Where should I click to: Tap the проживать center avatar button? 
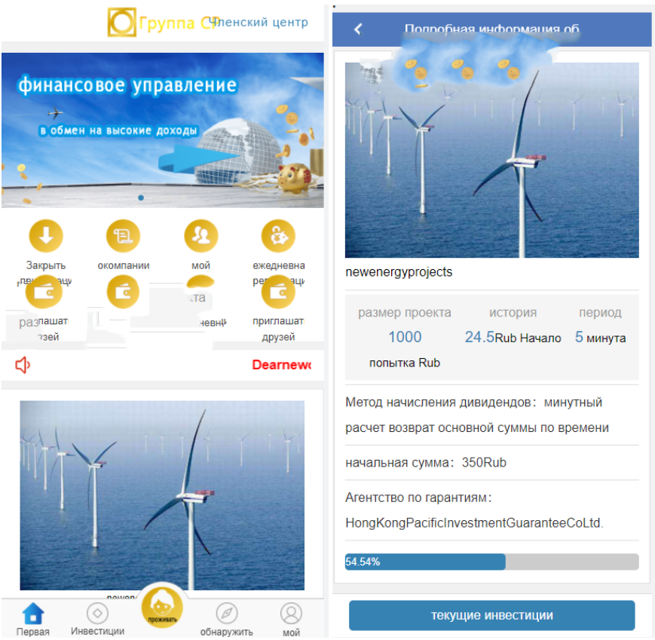point(162,608)
